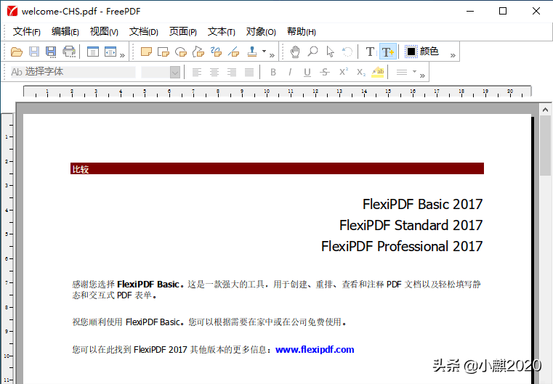Open the 编辑(E) menu
The height and width of the screenshot is (384, 553).
(x=65, y=32)
